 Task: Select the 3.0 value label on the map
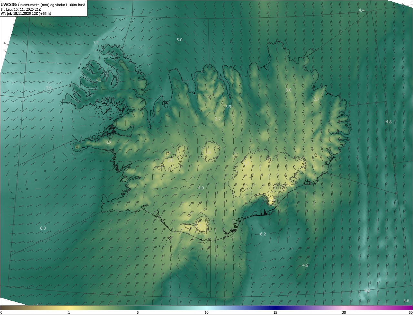point(288,90)
